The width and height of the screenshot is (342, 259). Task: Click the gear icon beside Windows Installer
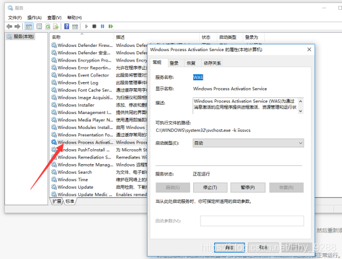pos(54,105)
